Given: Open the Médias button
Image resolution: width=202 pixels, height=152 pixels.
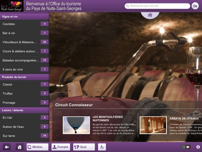Looking at the screenshot, I should point(37,147).
